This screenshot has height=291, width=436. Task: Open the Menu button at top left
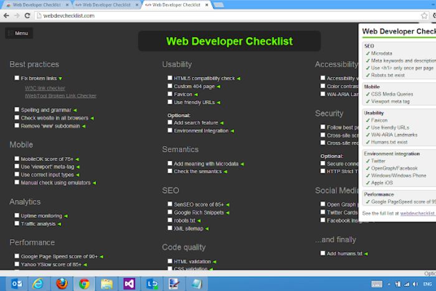(x=18, y=33)
